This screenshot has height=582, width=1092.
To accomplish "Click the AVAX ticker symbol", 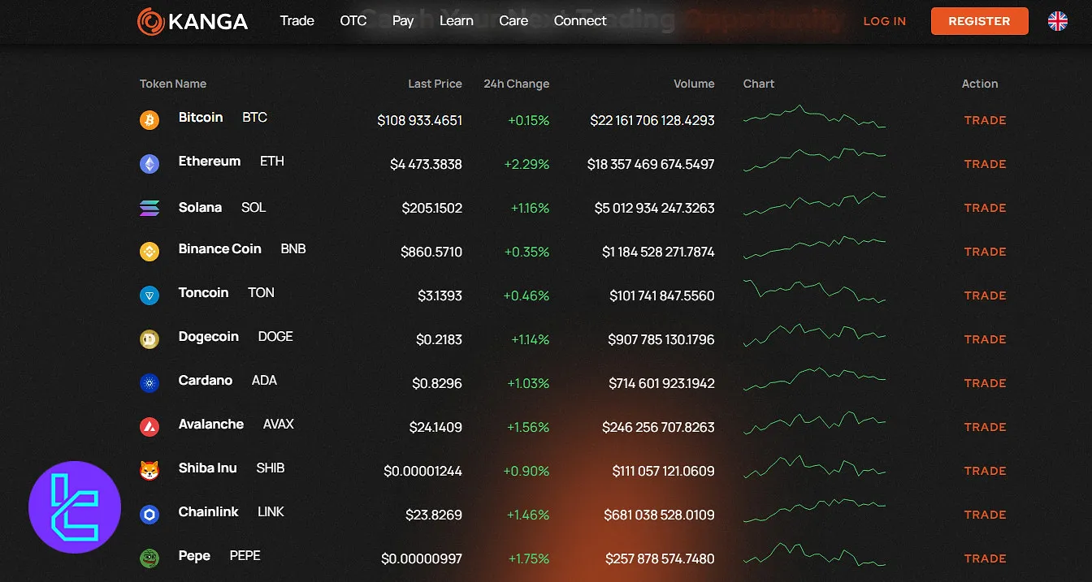I will click(x=279, y=425).
